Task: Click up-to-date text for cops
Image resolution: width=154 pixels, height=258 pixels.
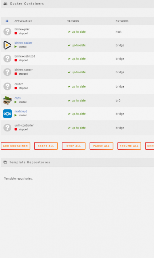Action: (79, 100)
